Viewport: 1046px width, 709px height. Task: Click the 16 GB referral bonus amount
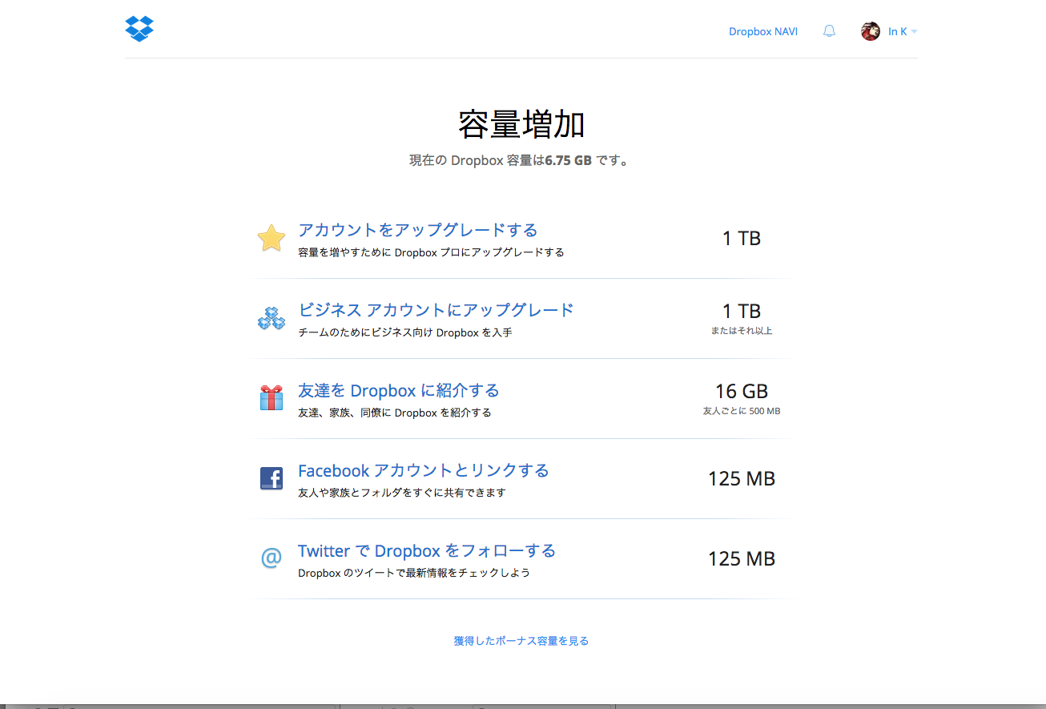pyautogui.click(x=741, y=391)
